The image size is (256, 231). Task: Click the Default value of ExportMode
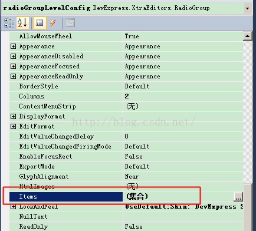tap(137, 167)
